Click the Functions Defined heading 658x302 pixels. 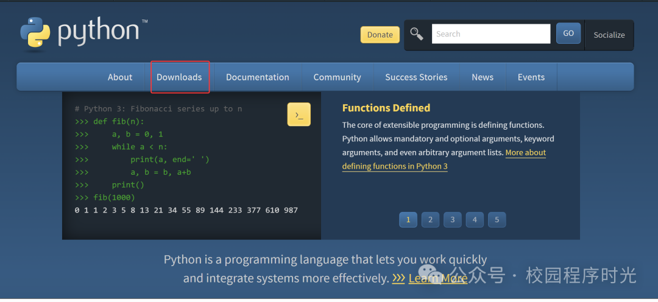(x=386, y=108)
